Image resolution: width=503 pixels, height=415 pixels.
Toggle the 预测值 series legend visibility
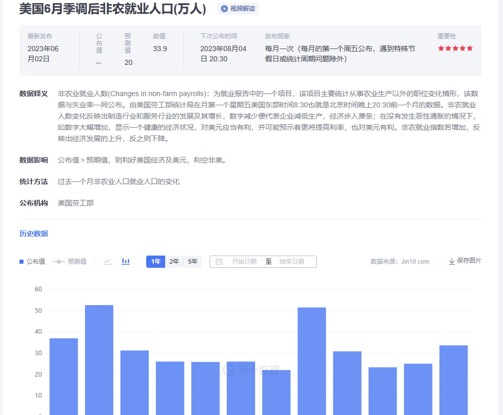pos(70,261)
